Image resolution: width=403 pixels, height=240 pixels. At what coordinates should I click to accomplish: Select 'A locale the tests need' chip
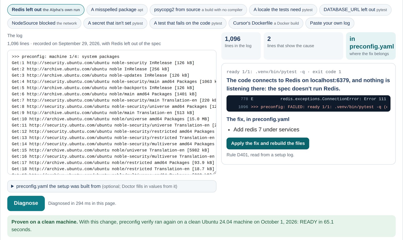283,10
